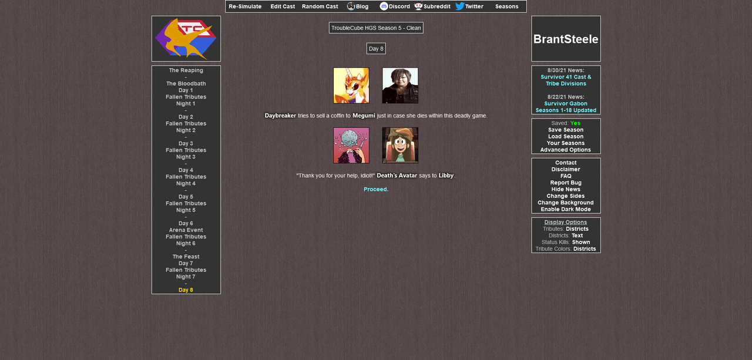752x360 pixels.
Task: Click the Twitter bird icon
Action: point(460,6)
